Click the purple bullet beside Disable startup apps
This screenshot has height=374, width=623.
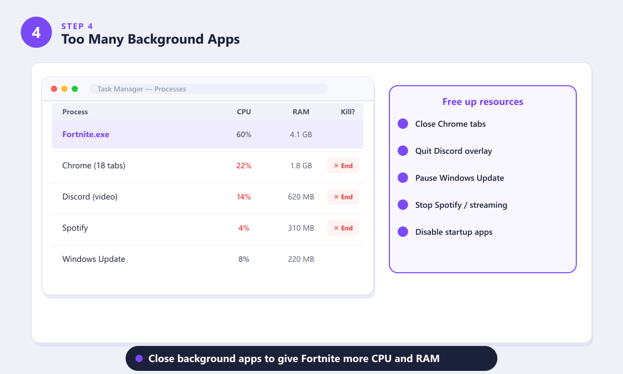pos(403,232)
